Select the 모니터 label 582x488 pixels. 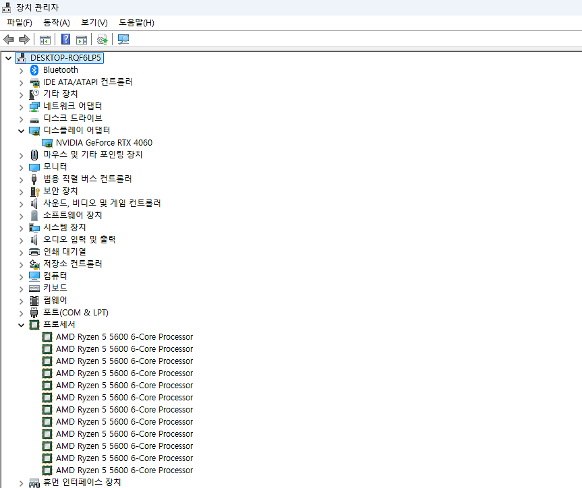coord(55,166)
